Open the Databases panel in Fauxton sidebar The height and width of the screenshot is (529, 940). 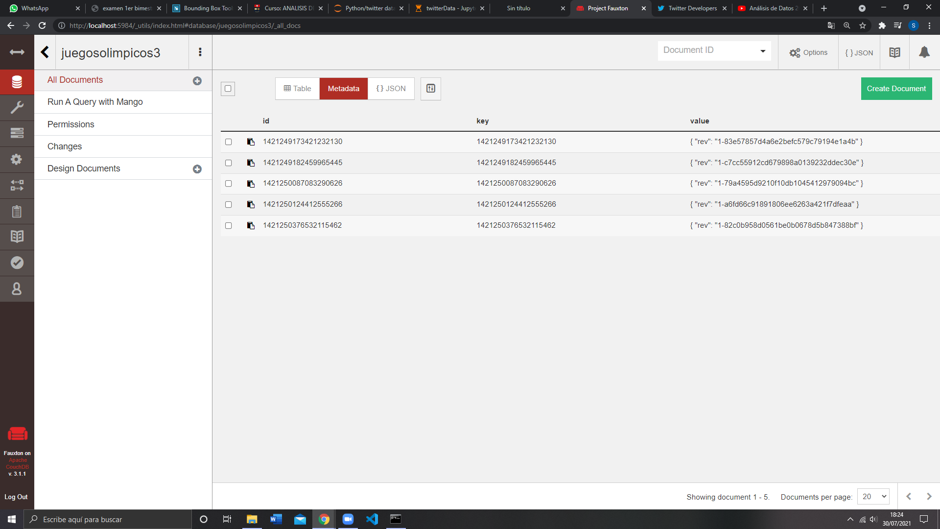coord(17,82)
